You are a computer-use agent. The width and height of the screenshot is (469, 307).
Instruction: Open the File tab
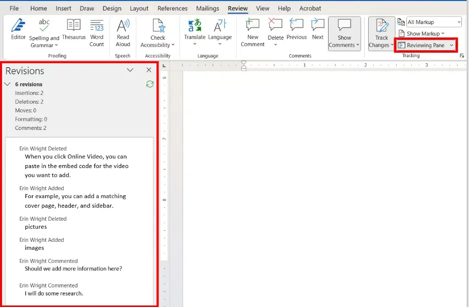[14, 9]
